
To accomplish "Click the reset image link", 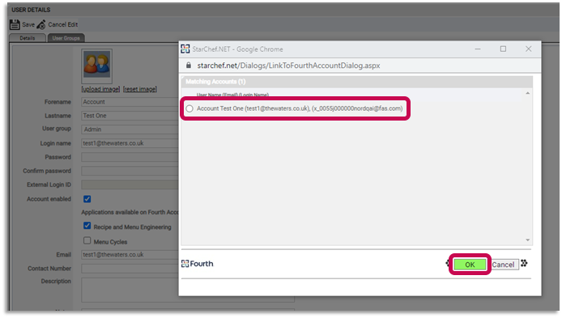I will pos(140,89).
